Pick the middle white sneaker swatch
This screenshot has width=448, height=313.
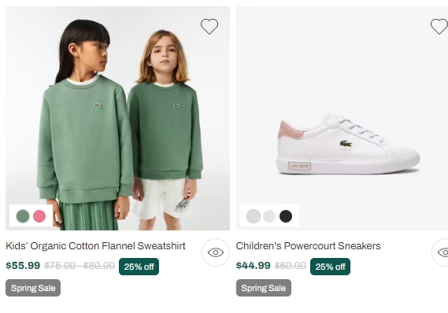[x=269, y=216]
